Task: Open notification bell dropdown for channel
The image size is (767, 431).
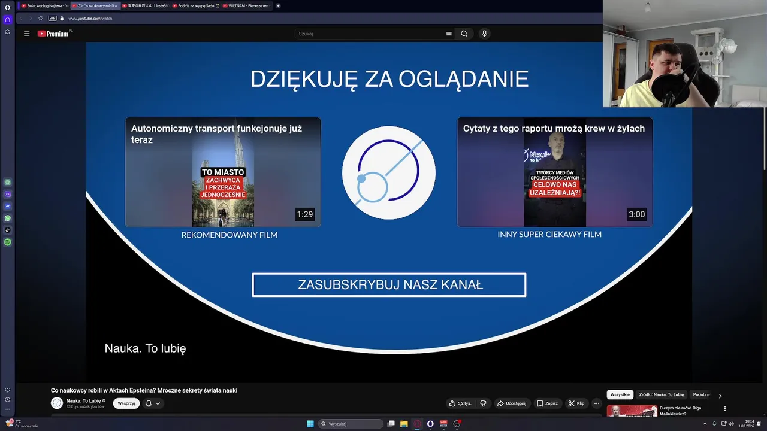Action: pyautogui.click(x=153, y=403)
